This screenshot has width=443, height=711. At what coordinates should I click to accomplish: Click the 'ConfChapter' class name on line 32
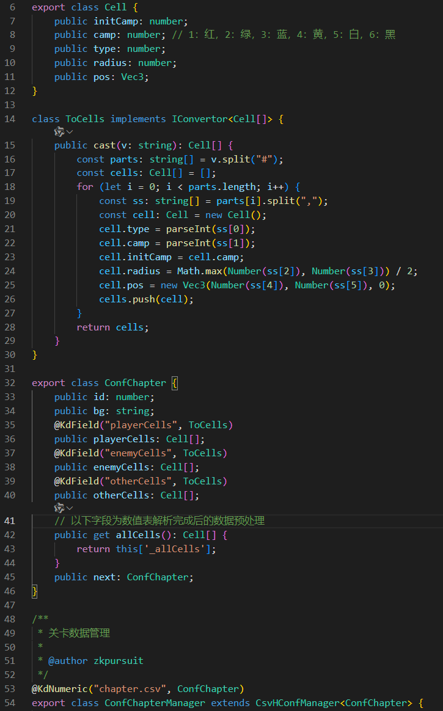(x=135, y=383)
